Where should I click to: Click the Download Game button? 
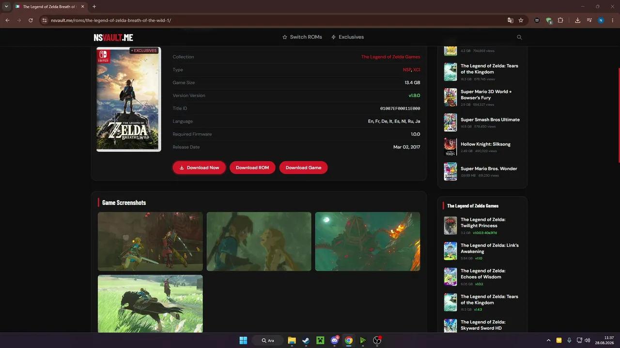pos(303,168)
